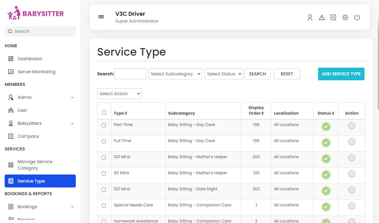Click the Search input field
This screenshot has width=379, height=223.
point(130,74)
